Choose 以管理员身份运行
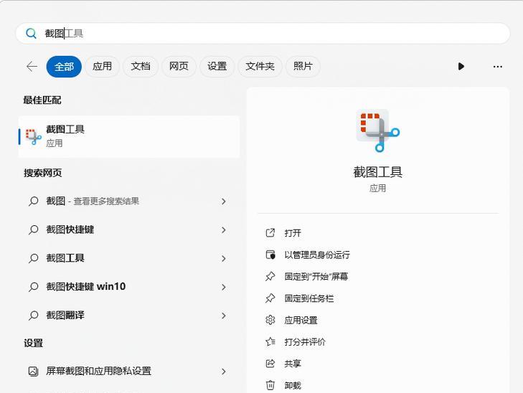The width and height of the screenshot is (523, 393). [317, 255]
